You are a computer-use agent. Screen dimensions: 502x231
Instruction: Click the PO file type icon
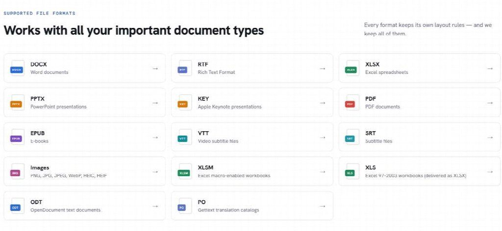[x=185, y=206]
